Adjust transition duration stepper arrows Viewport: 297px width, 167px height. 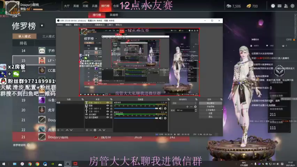(x=196, y=110)
